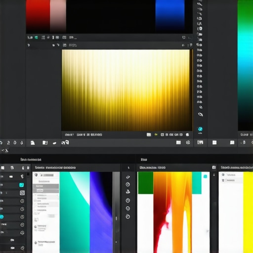
Task: Open the small arrow control above the pen icon
Action: tap(128, 168)
